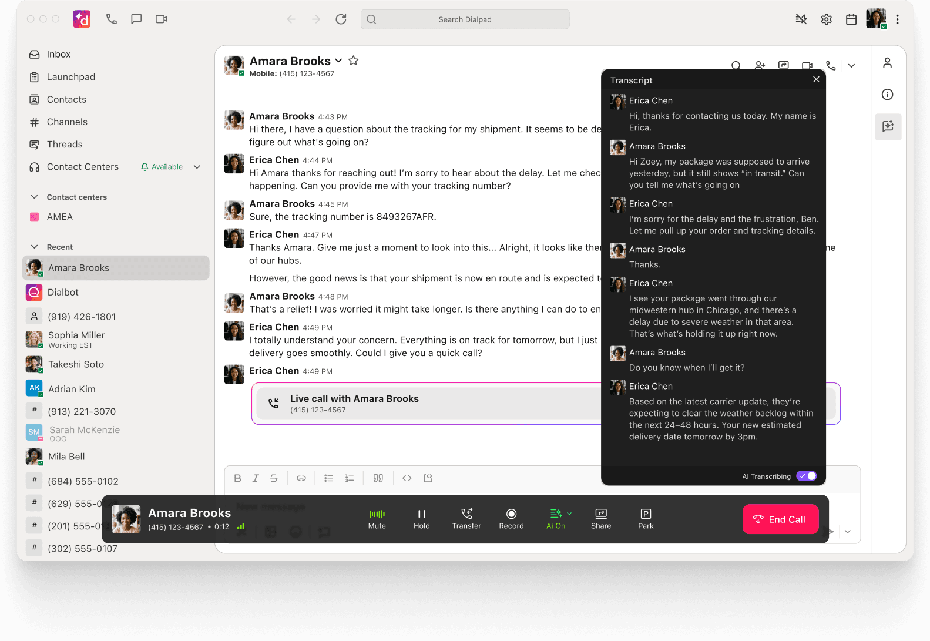Expand the chevron at the header's right end

(x=851, y=66)
